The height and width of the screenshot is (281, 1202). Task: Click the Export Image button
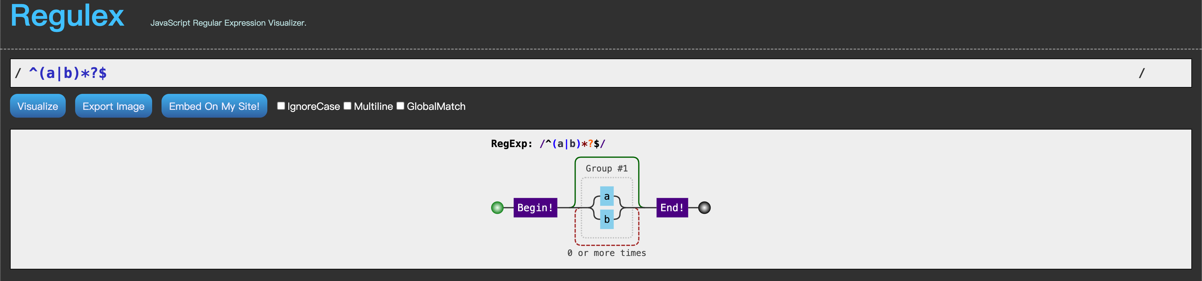(113, 106)
